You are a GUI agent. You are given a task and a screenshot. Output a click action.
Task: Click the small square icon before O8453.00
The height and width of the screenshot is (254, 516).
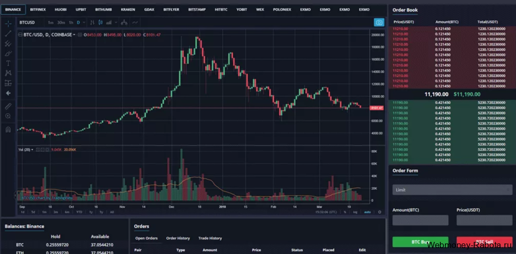point(80,35)
